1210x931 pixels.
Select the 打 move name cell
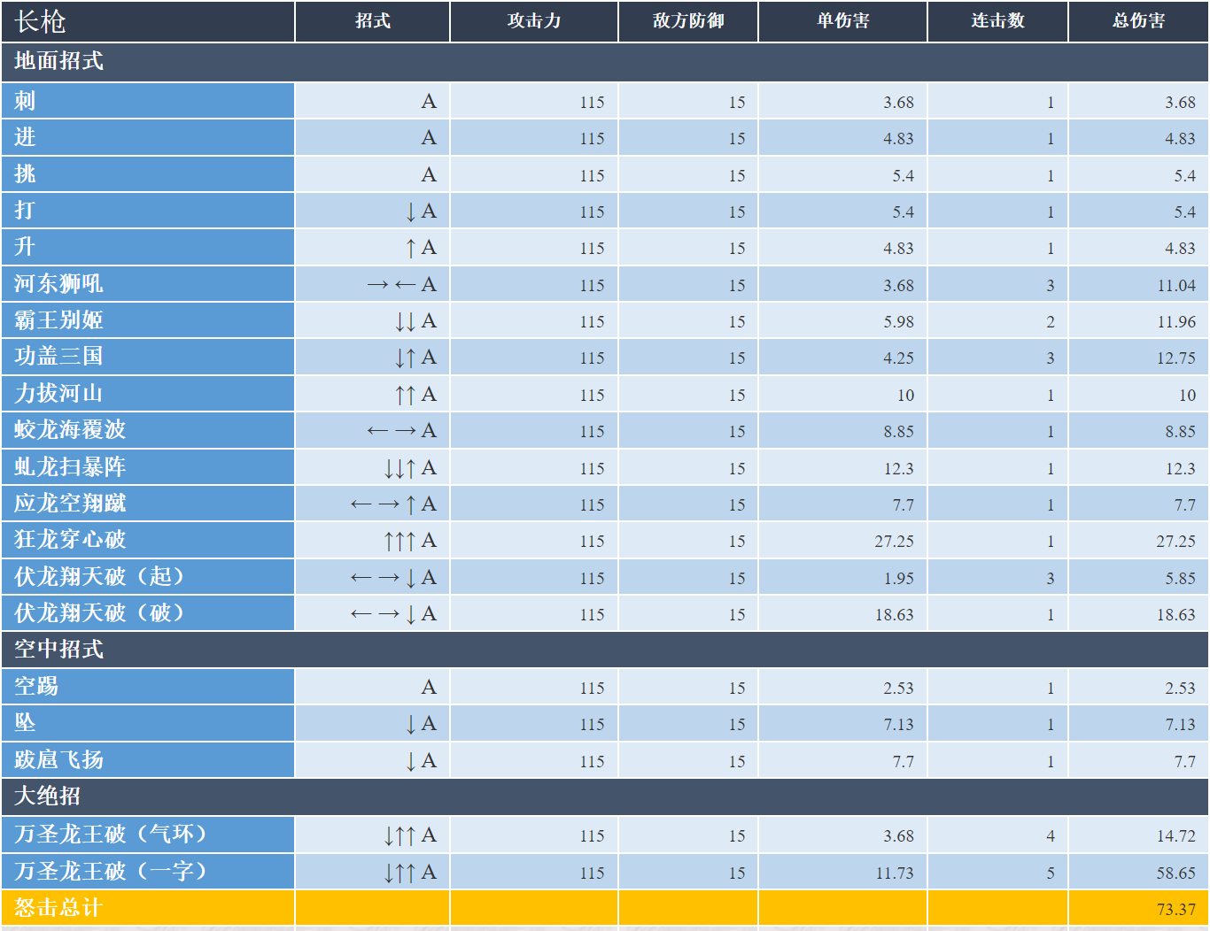148,211
